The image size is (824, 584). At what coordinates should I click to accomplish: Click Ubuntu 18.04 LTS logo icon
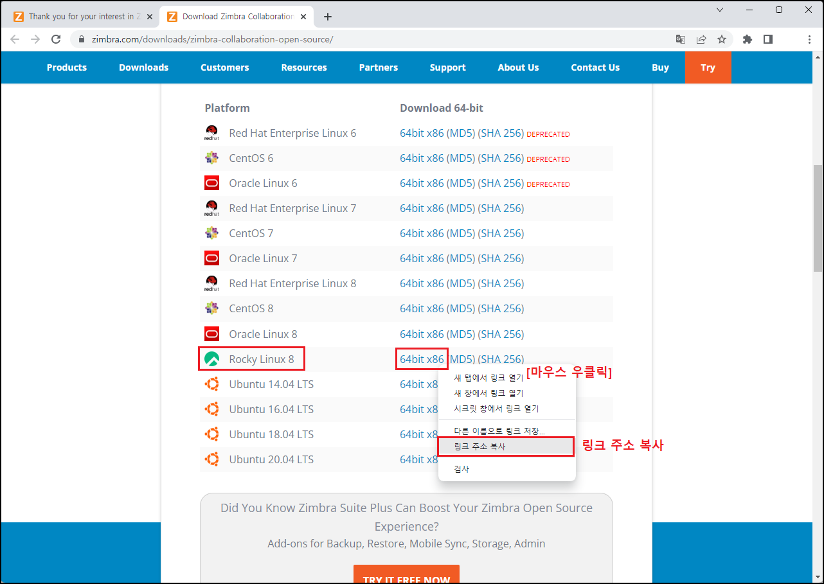coord(211,434)
